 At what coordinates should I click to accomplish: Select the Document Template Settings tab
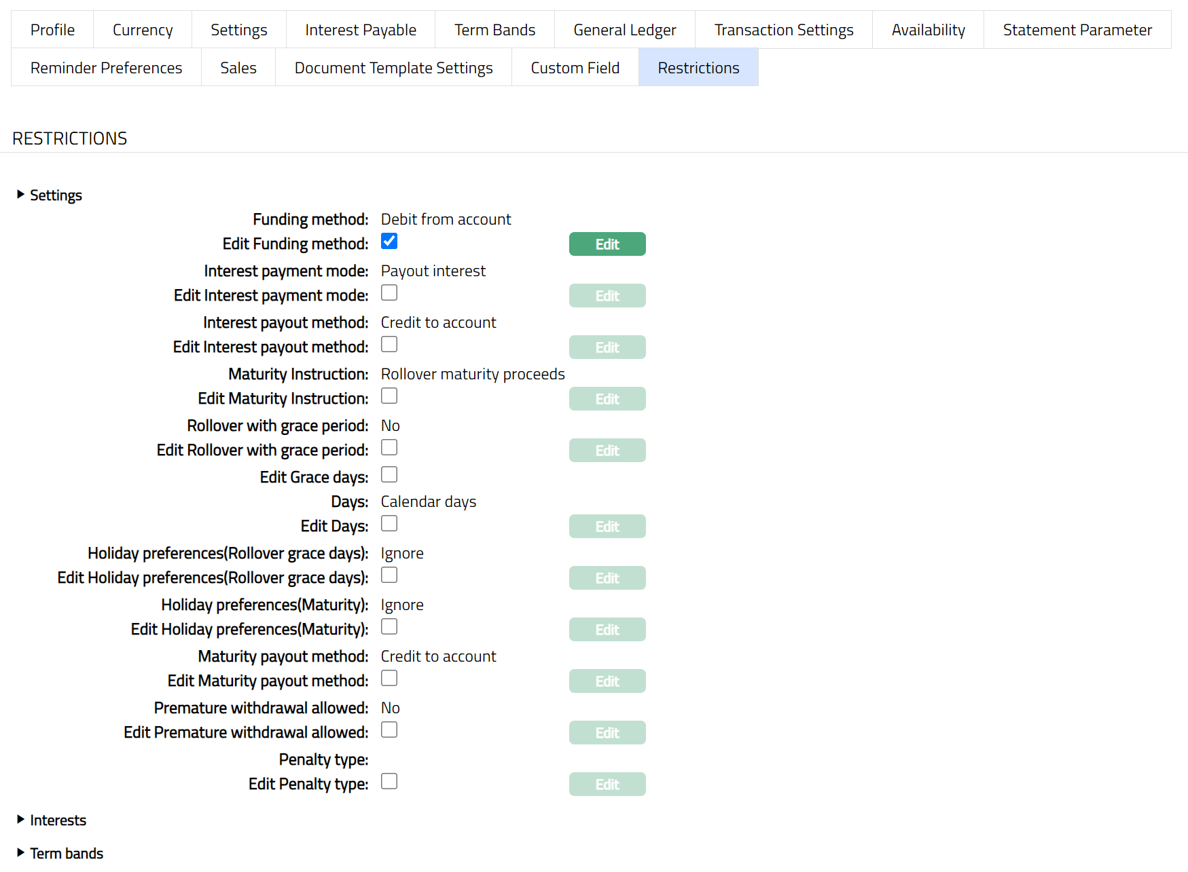click(x=393, y=68)
